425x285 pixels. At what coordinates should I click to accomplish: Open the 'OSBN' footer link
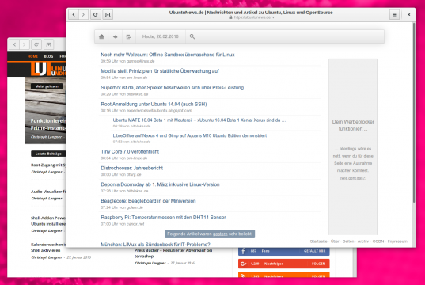click(378, 241)
